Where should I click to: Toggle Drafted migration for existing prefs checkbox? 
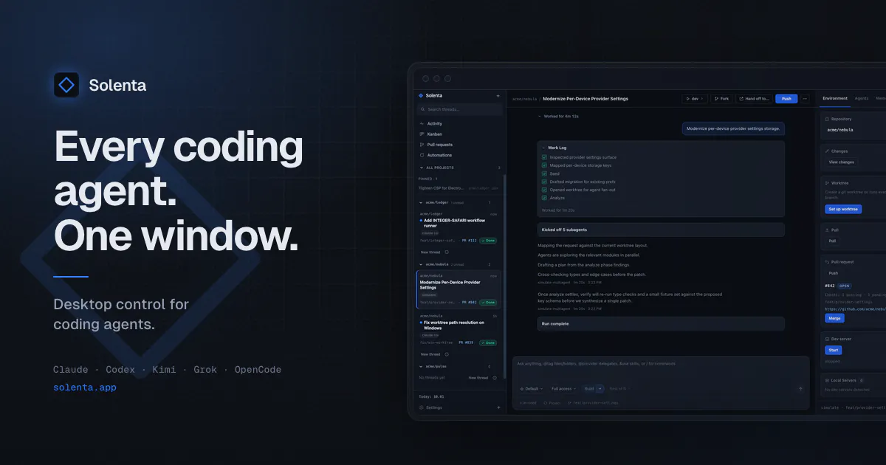click(544, 182)
